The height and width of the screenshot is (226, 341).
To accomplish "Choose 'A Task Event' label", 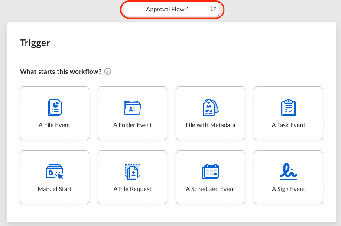I will 289,125.
